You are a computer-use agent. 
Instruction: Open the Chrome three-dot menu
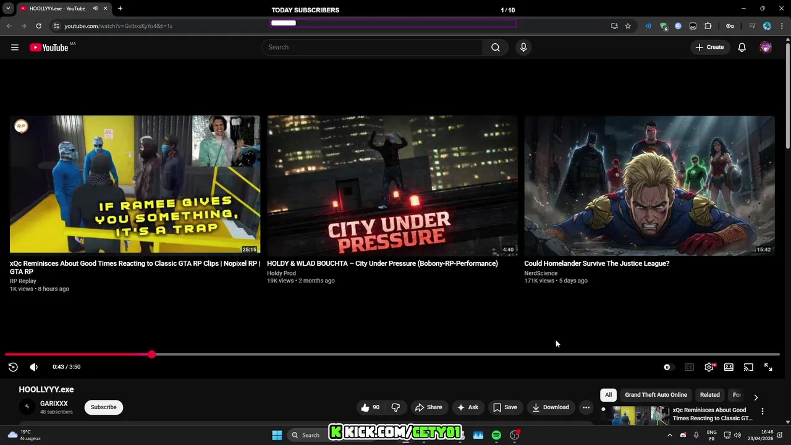(x=782, y=26)
